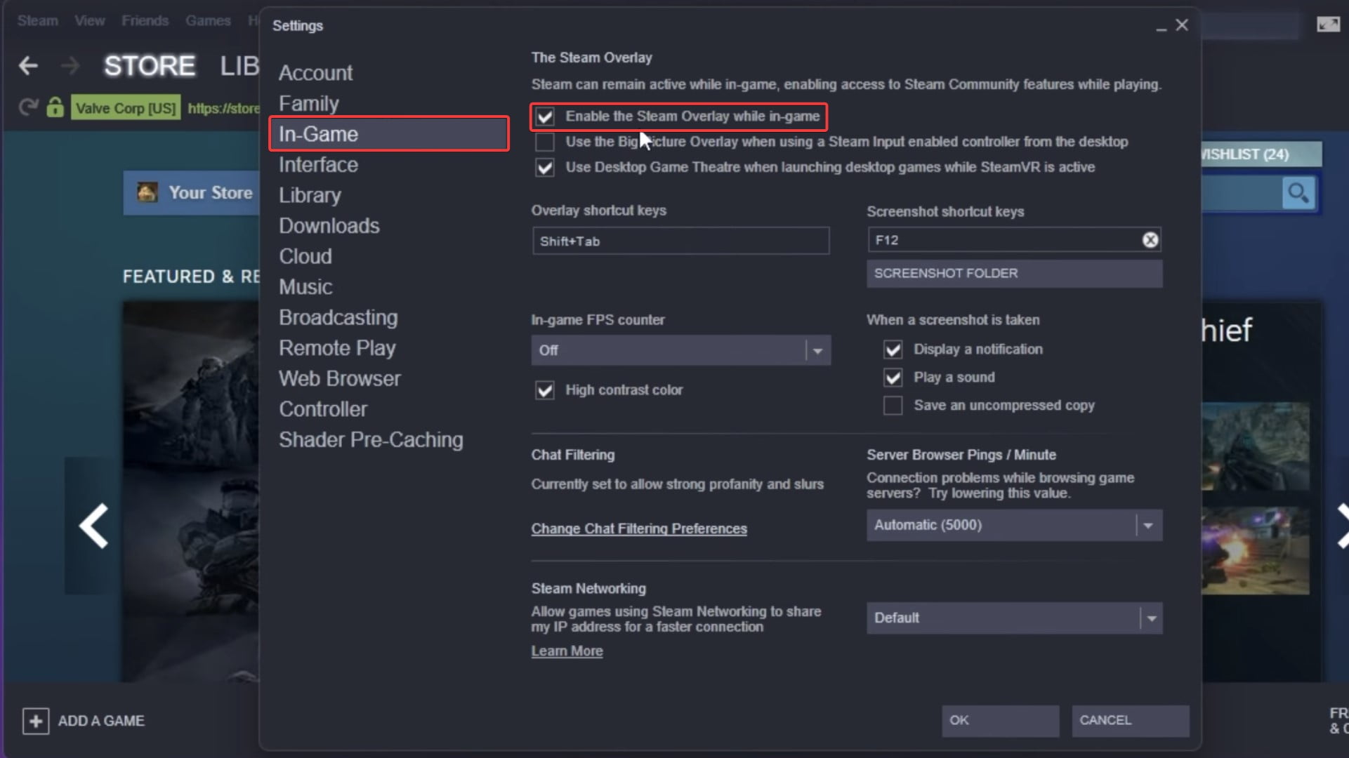Enable Big Picture Overlay for Steam Input controller
The image size is (1349, 758).
545,142
